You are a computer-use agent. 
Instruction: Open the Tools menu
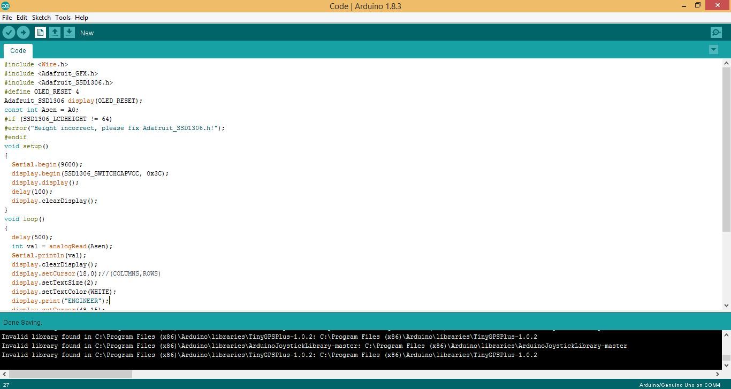click(63, 17)
